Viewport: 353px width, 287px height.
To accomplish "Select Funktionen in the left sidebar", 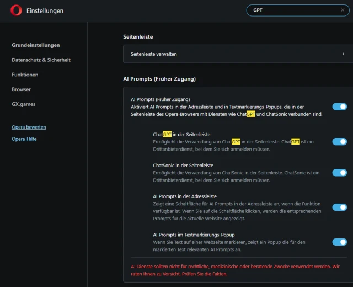I will tap(25, 75).
